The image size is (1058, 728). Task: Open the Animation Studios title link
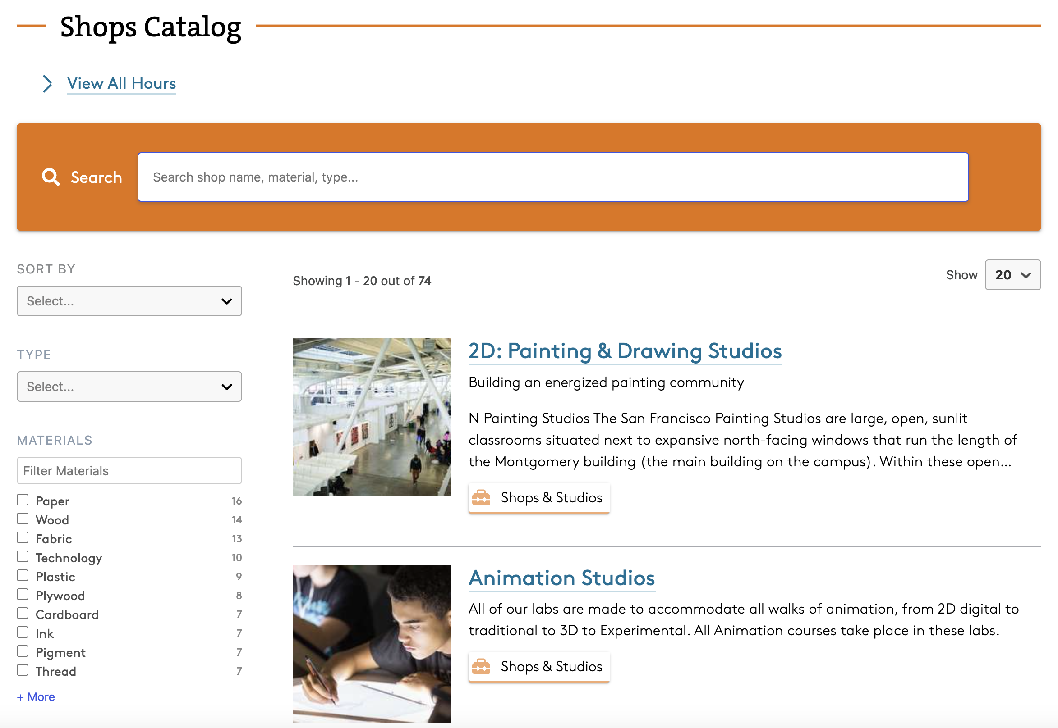coord(561,578)
